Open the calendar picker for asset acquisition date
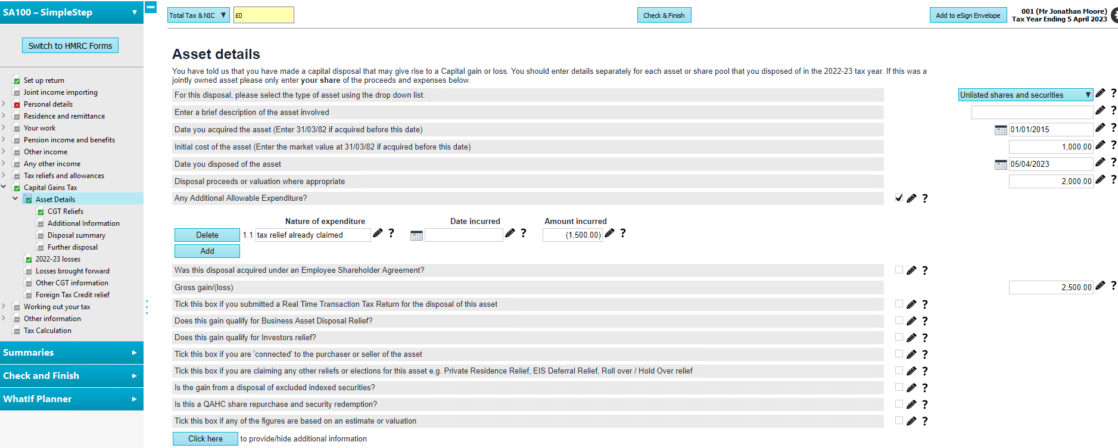The image size is (1118, 448). (x=1001, y=129)
